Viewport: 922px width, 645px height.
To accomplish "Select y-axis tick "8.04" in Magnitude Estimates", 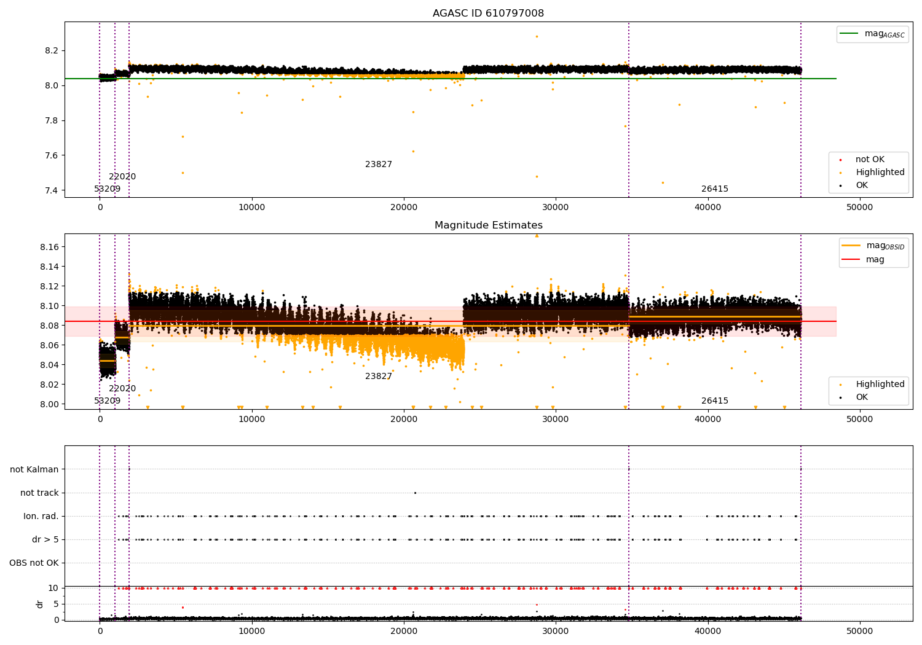I will tap(49, 365).
